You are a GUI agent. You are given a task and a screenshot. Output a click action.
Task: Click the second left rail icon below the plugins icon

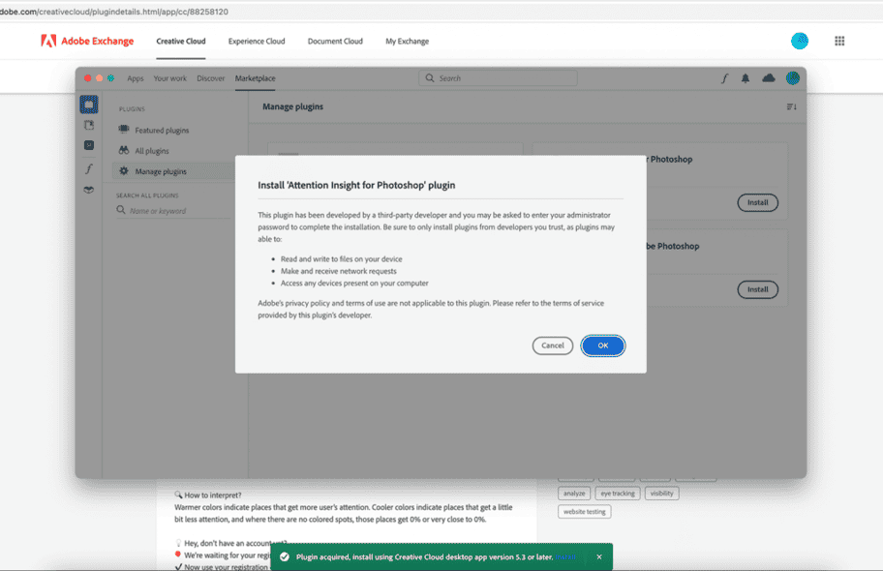(89, 125)
